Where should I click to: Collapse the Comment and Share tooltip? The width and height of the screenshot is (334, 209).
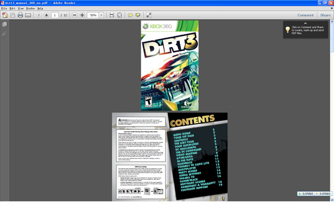coord(305,23)
